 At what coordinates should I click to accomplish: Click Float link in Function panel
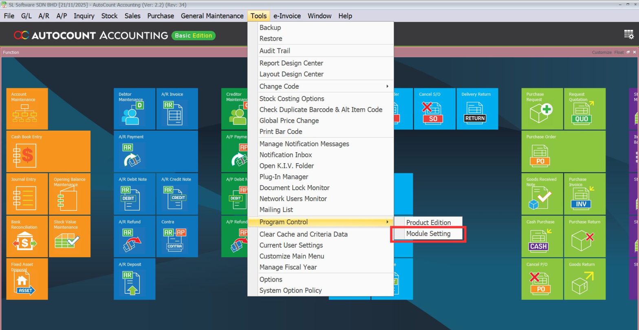619,52
